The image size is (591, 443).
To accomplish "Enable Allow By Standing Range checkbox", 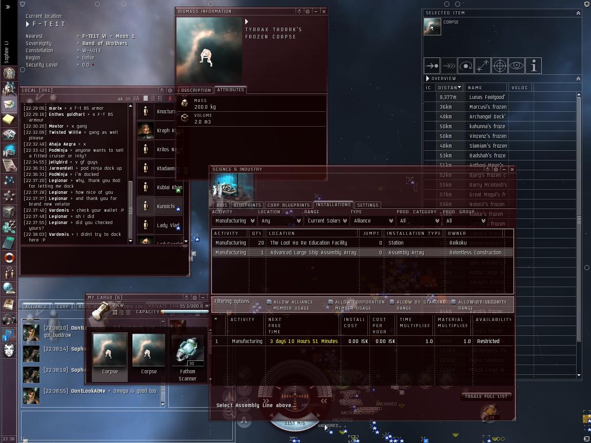I will click(x=392, y=301).
